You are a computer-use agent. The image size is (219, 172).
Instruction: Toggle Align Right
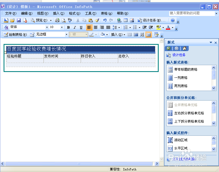102,27
